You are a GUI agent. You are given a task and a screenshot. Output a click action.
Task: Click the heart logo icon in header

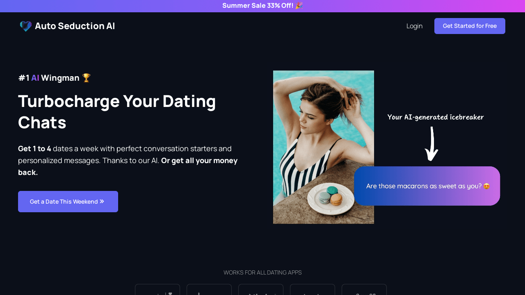click(26, 26)
